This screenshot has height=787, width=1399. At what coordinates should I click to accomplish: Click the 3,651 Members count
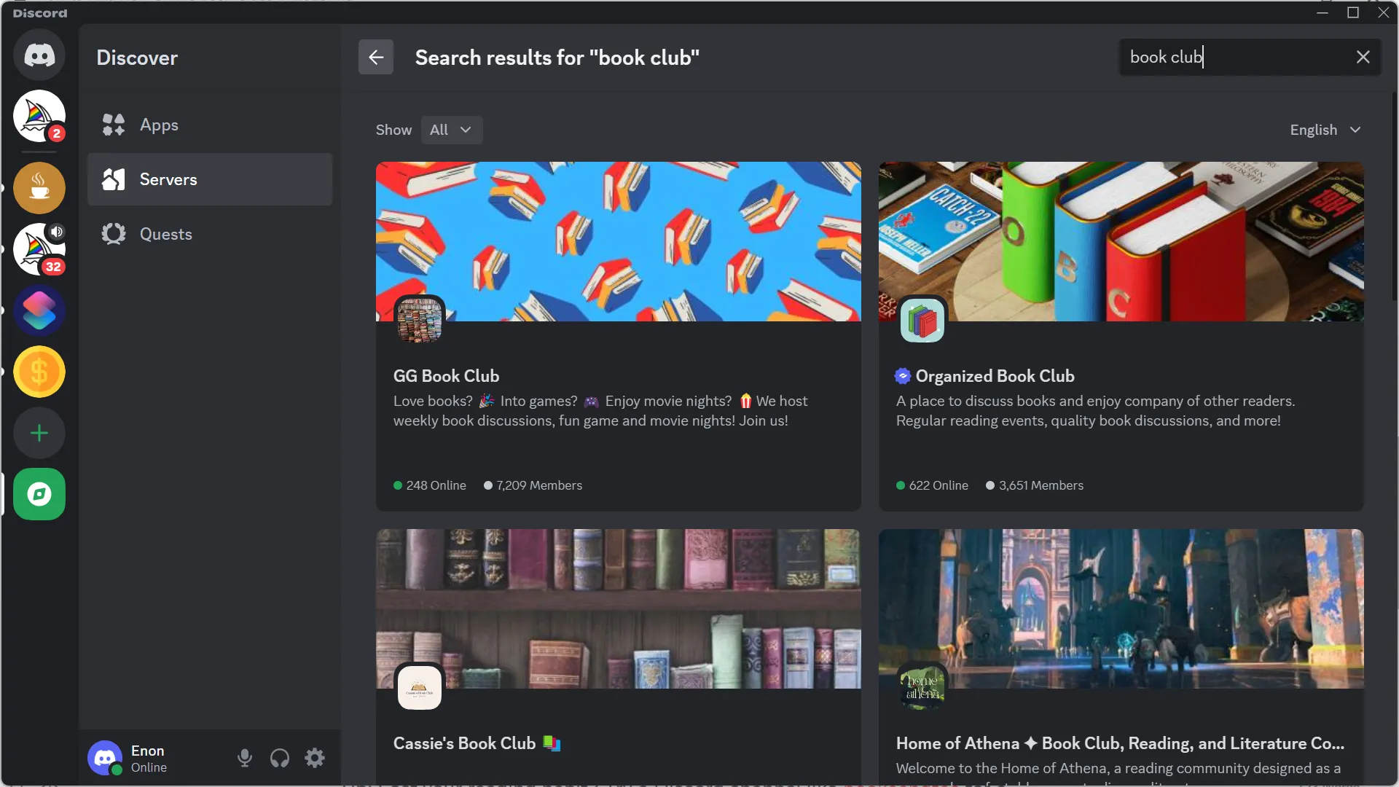tap(1035, 485)
